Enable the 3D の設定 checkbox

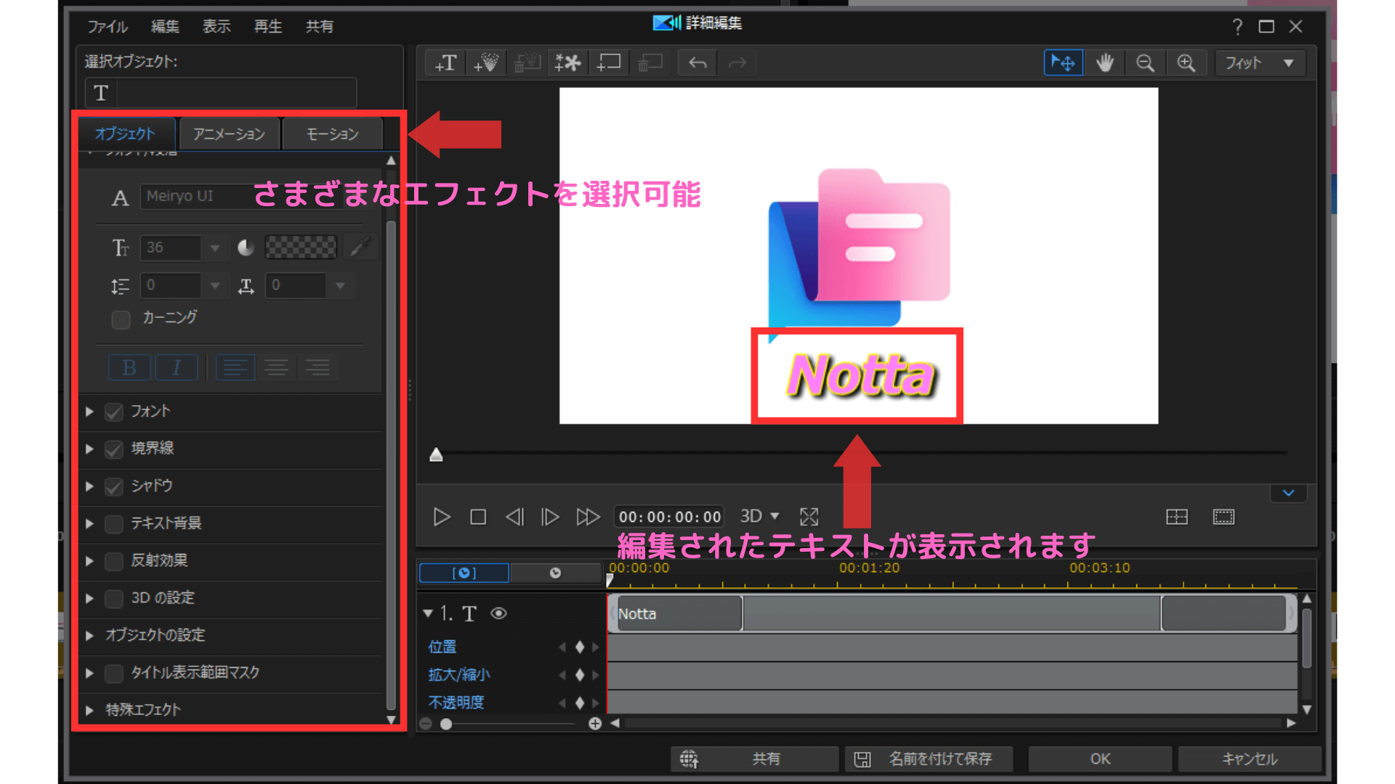coord(113,599)
